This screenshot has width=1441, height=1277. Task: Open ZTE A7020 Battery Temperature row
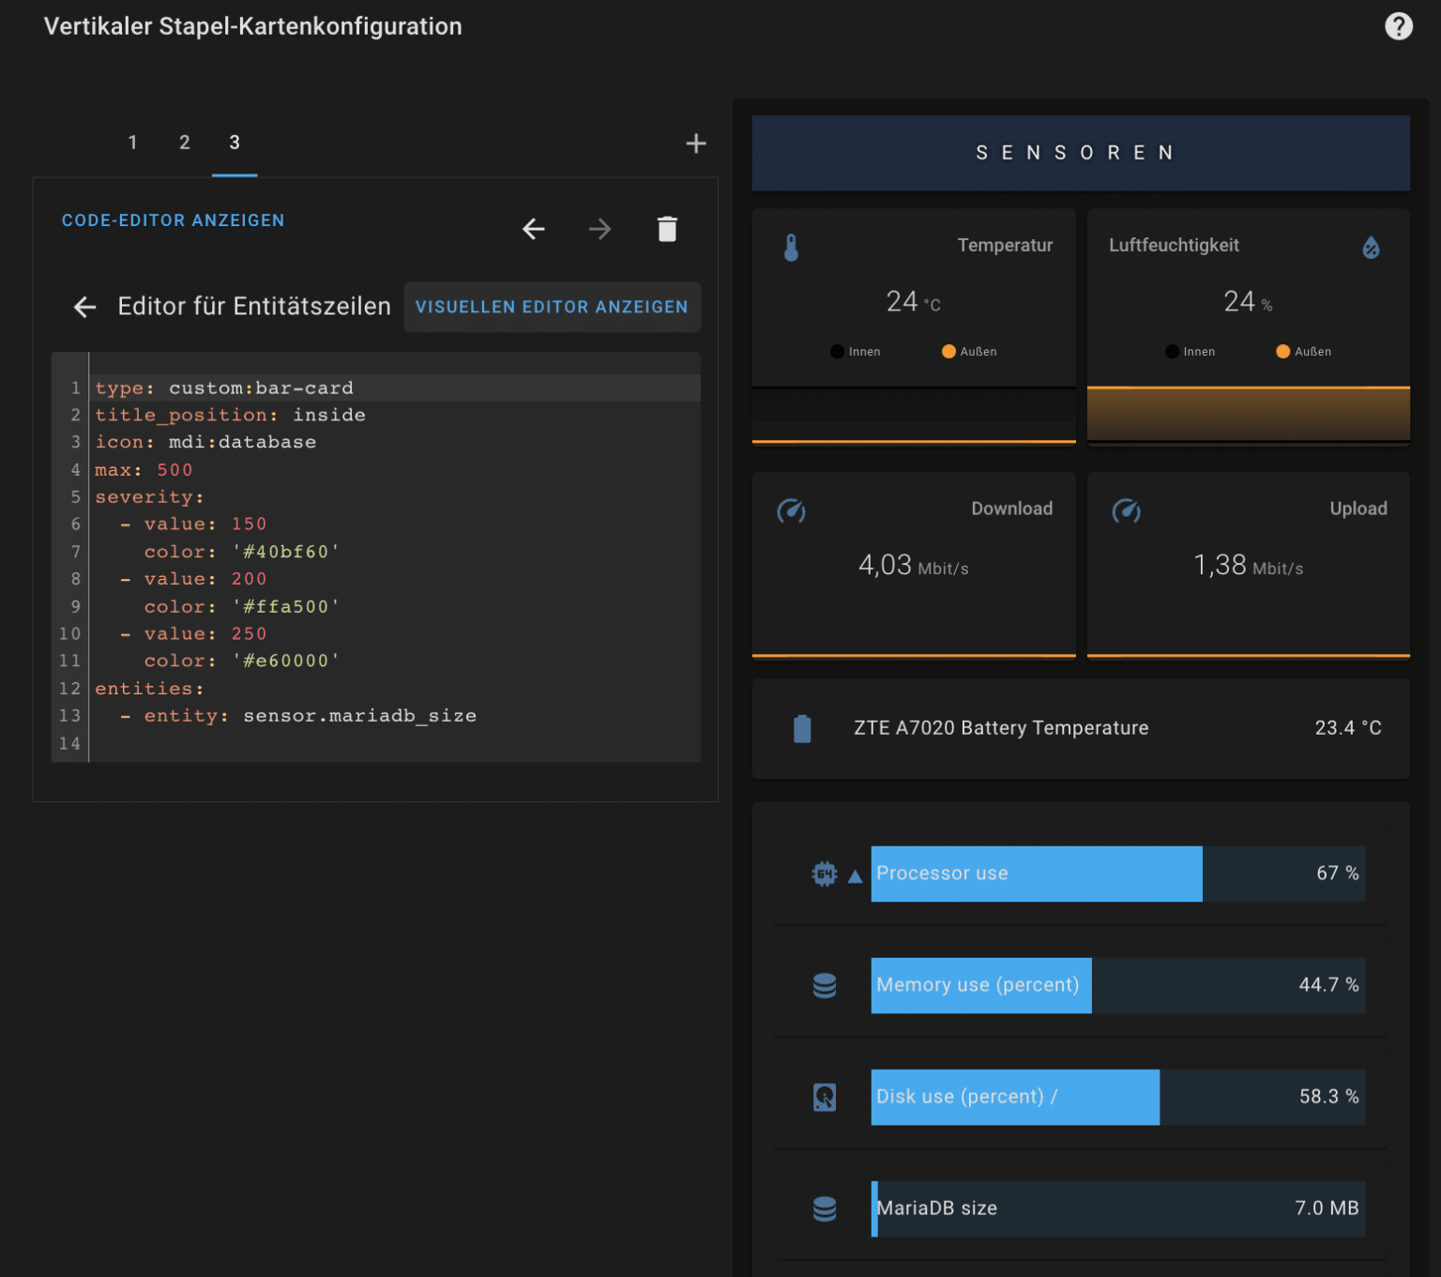coord(1081,728)
